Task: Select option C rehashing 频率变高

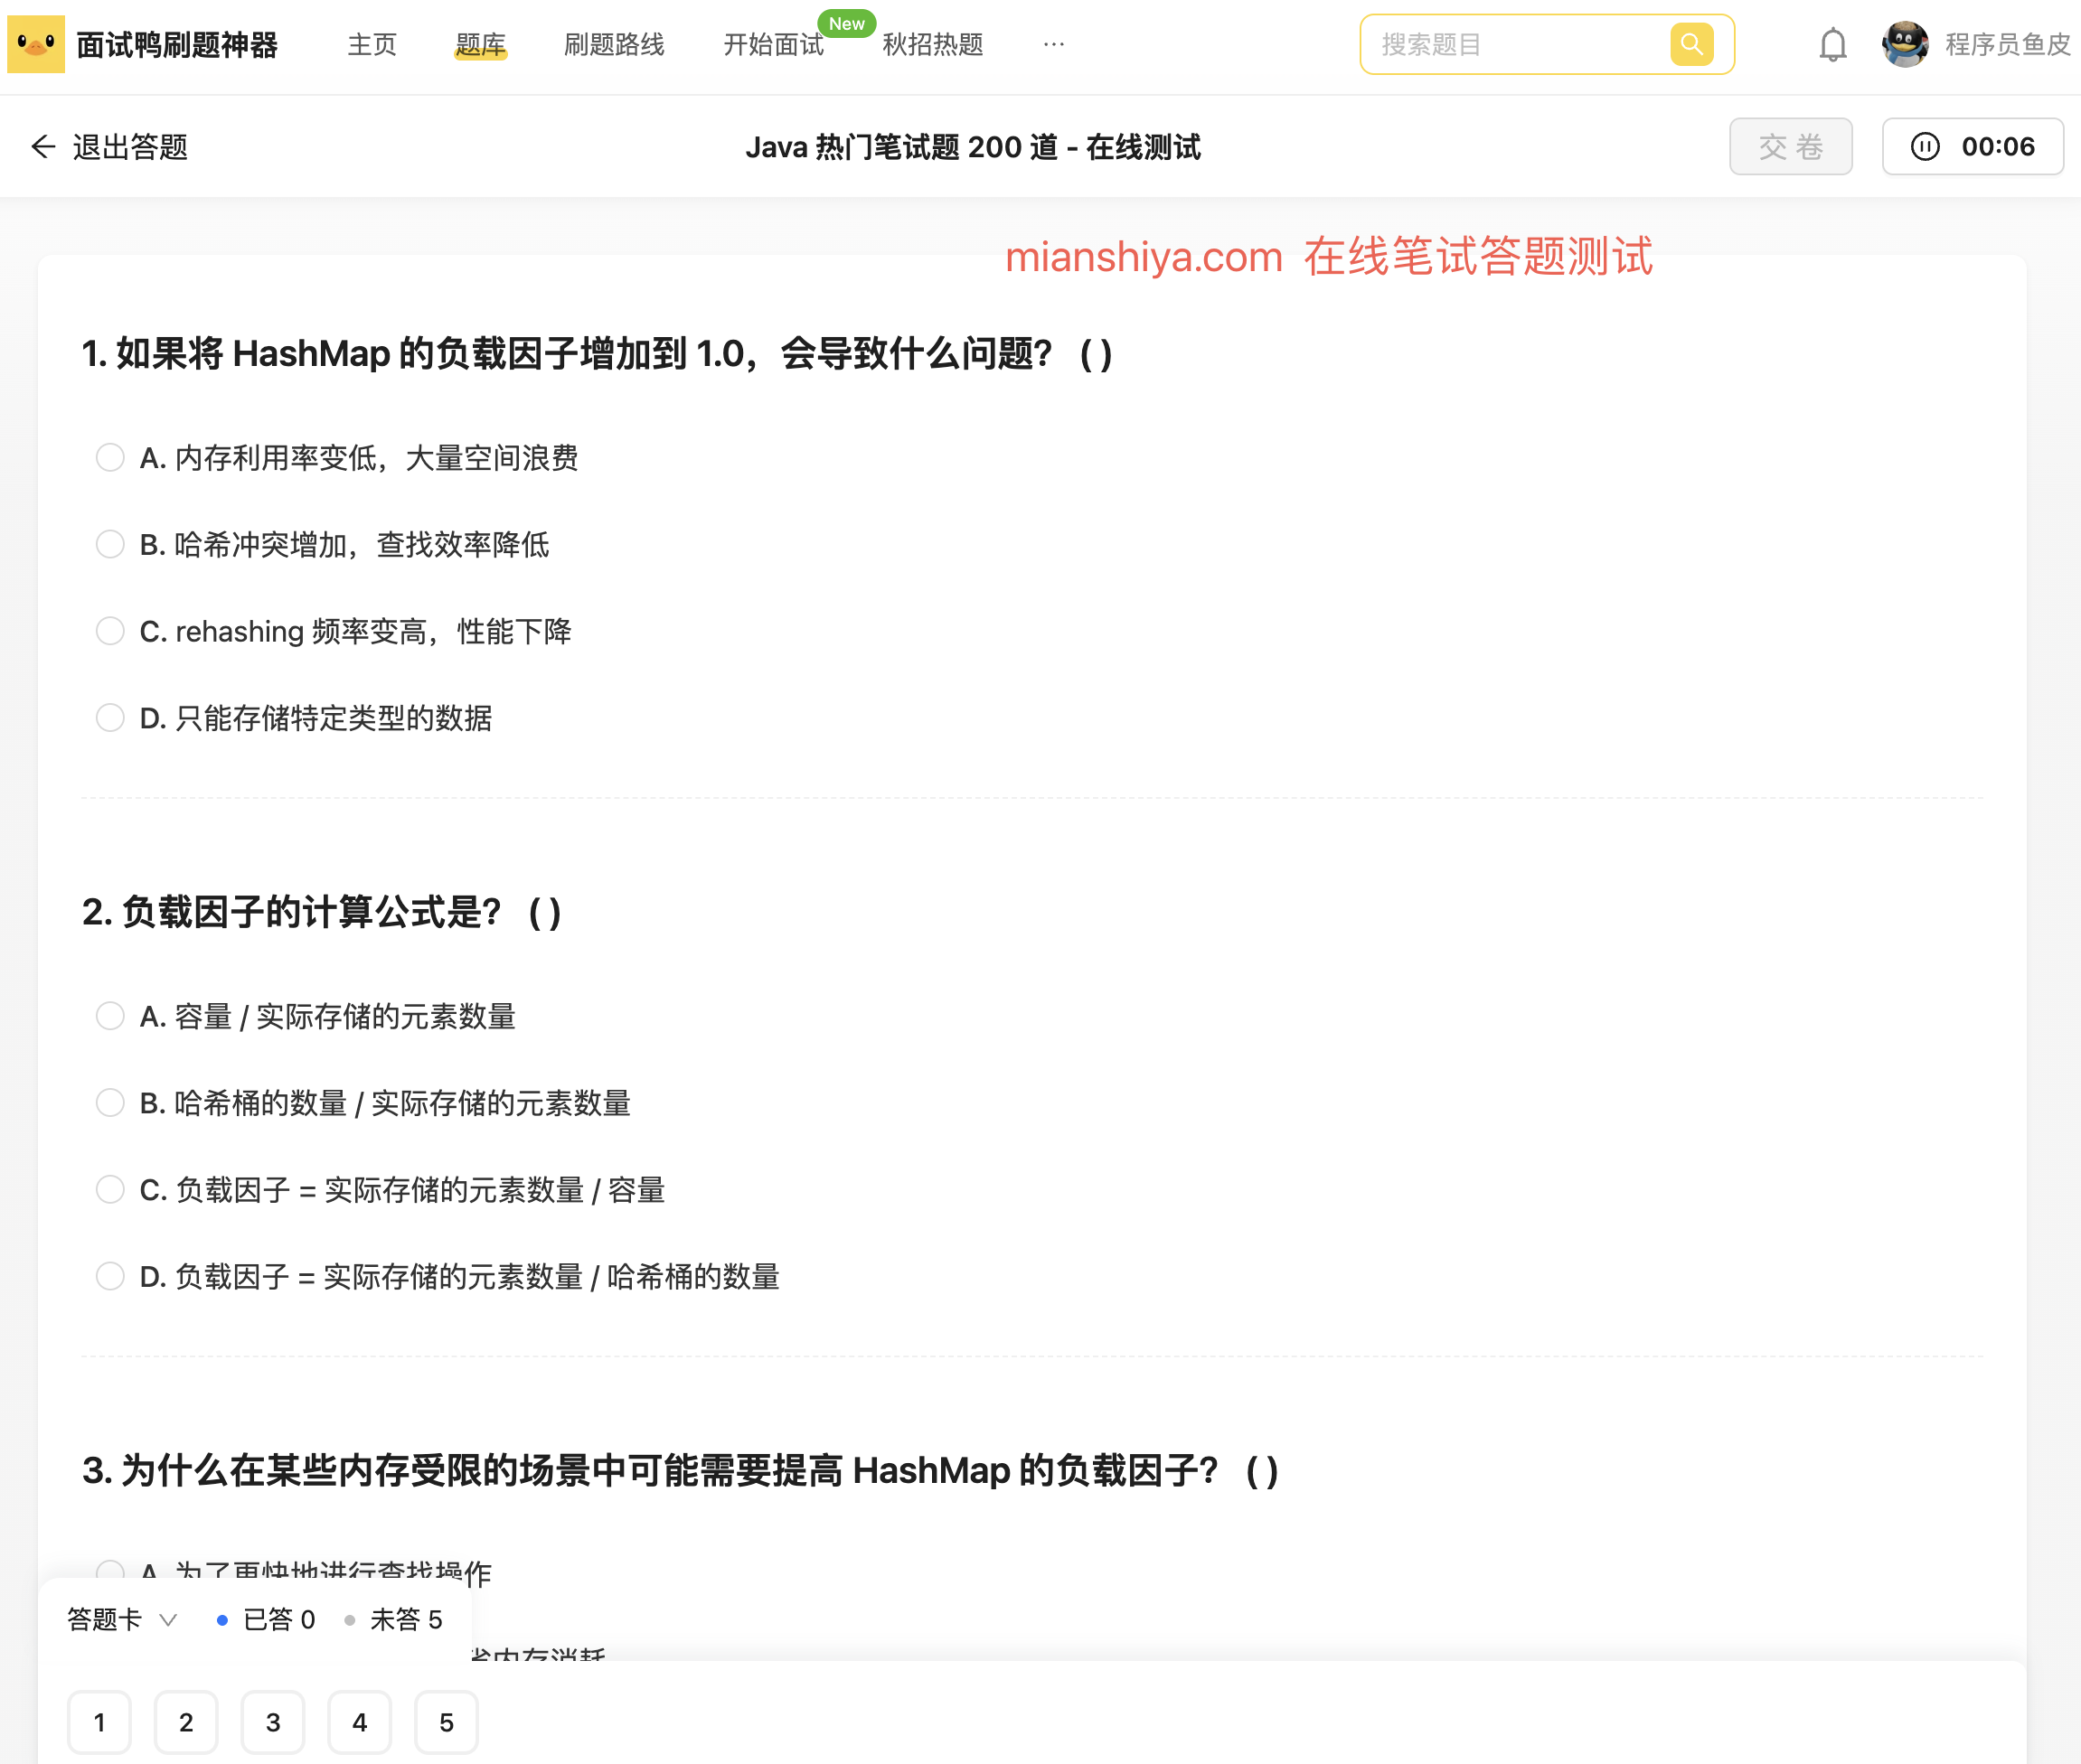Action: [x=110, y=631]
